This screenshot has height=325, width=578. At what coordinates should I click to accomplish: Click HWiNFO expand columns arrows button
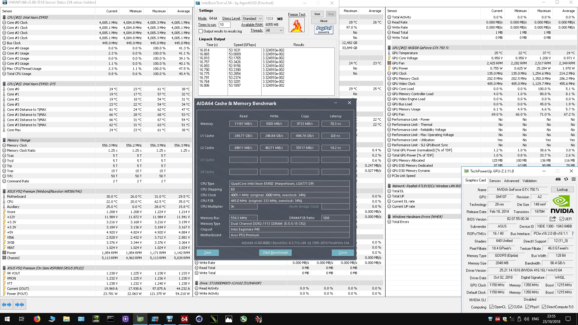(7, 305)
